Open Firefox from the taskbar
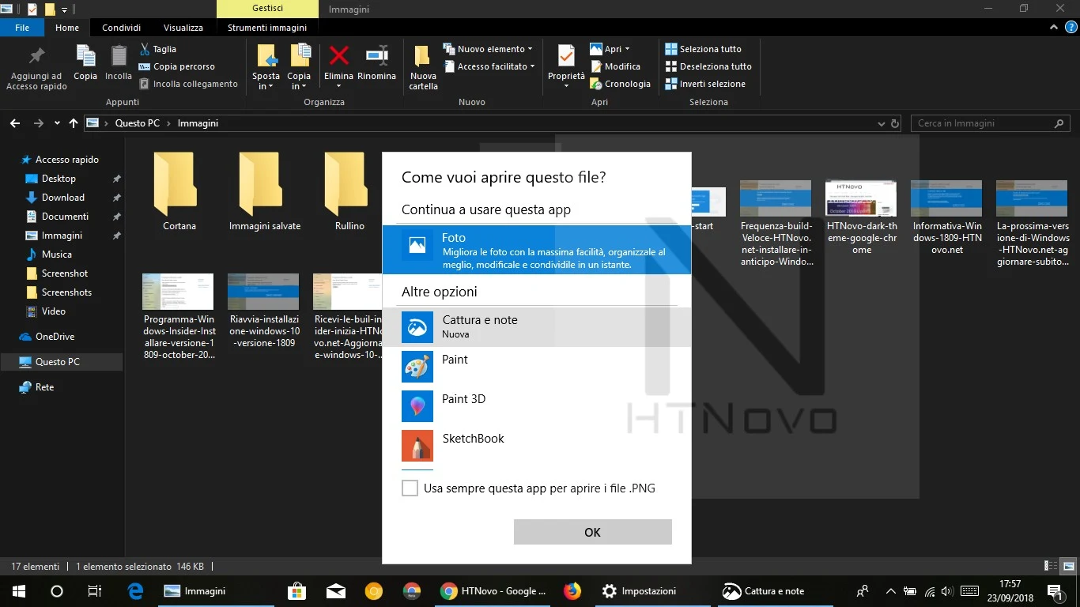Screen dimensions: 1080x607 click(572, 591)
